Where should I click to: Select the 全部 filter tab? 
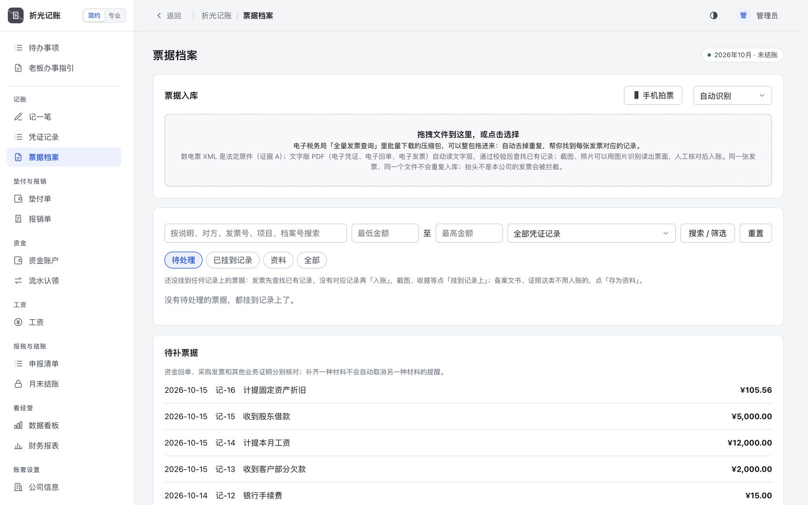tap(312, 260)
